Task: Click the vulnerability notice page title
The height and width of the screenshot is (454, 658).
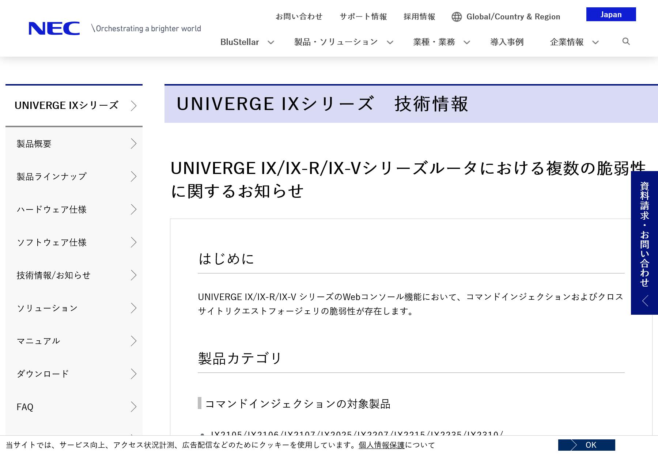Action: [x=408, y=179]
